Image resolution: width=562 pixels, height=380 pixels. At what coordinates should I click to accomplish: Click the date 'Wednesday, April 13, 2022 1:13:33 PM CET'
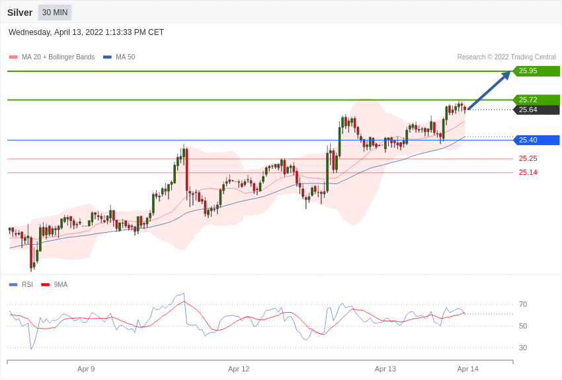point(86,32)
